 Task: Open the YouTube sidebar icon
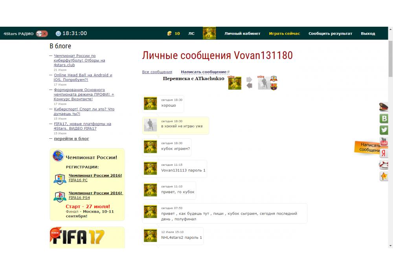(x=384, y=141)
